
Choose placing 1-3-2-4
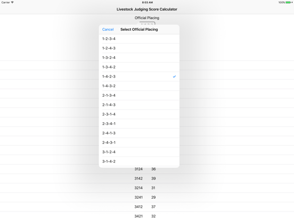139,57
